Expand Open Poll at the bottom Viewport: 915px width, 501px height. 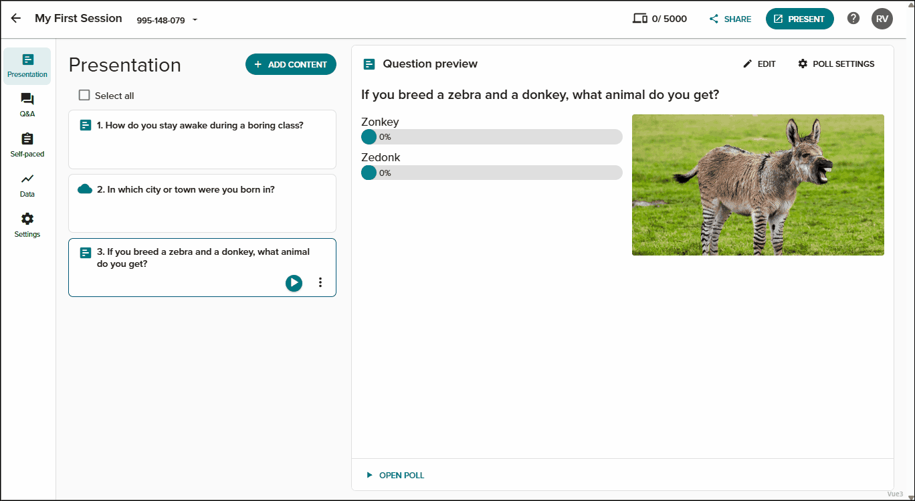395,476
